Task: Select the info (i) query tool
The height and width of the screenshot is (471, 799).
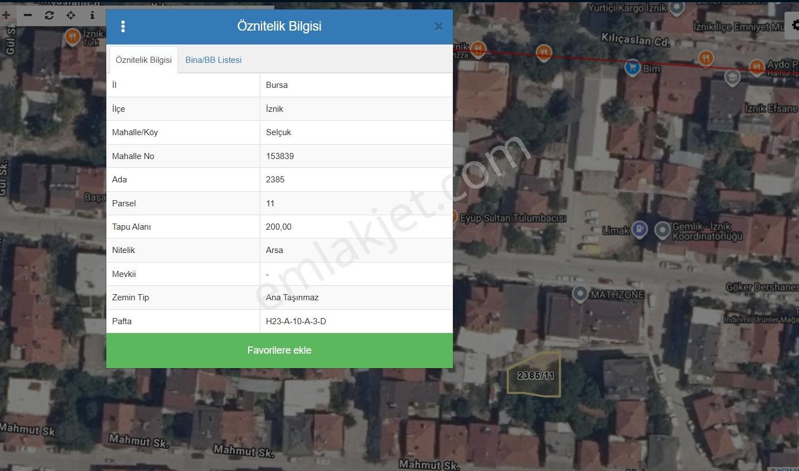Action: tap(92, 16)
